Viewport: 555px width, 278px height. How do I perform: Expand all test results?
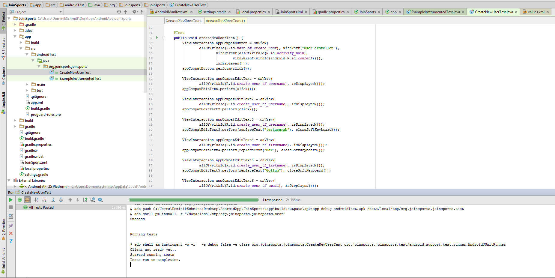pos(53,200)
